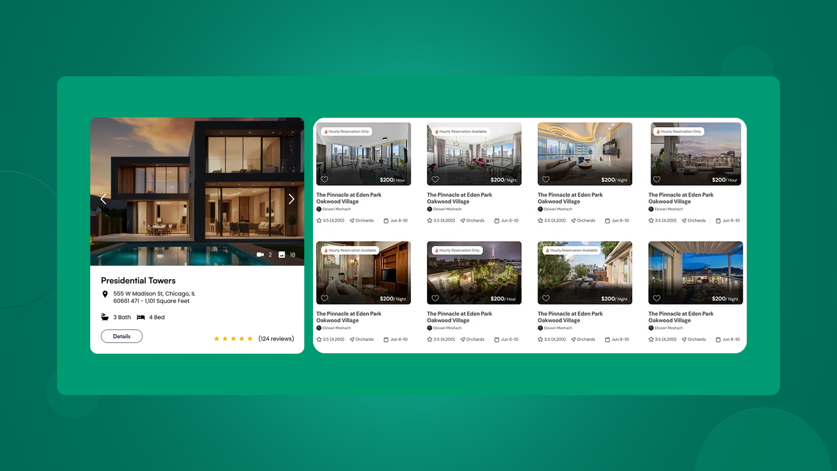Click $200/Night price on wall TV listing
837x471 pixels.
click(614, 180)
